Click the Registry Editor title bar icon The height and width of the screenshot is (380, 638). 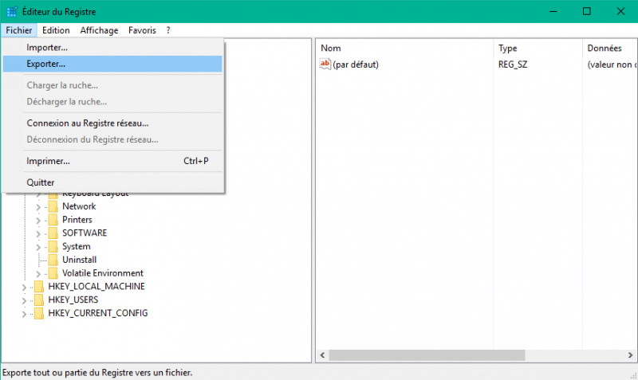tap(12, 11)
